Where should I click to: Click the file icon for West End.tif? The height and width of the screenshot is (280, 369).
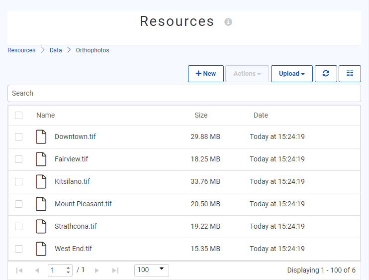(x=41, y=249)
